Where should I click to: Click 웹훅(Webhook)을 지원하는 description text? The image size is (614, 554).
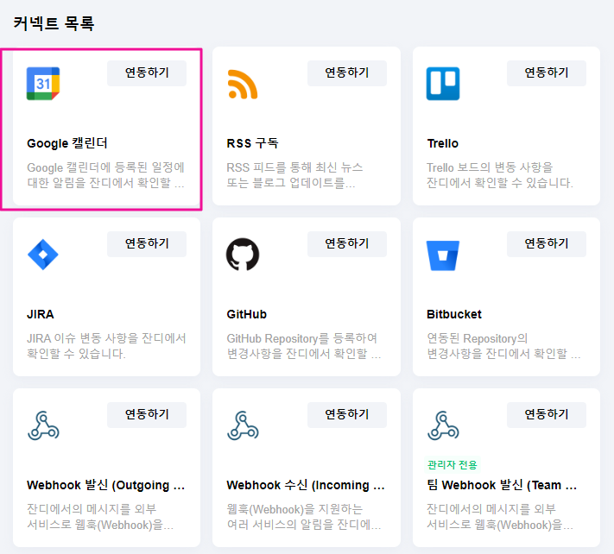click(x=304, y=517)
